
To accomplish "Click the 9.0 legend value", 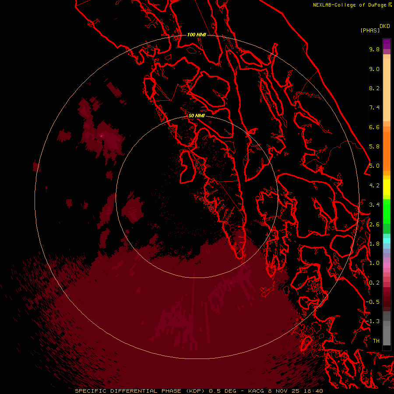I will pyautogui.click(x=374, y=69).
